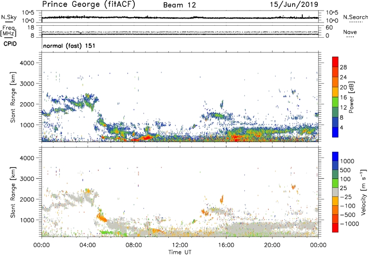The image size is (368, 255).
Task: Click the '25' tick on Velocity scale
Action: tap(344, 188)
